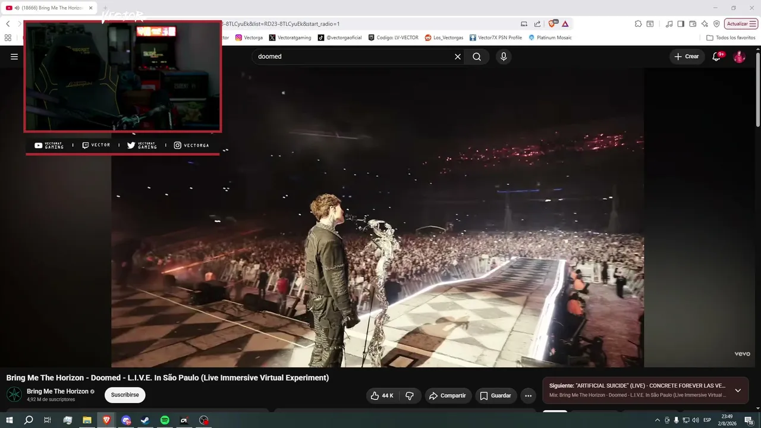Open OBS Studio taskbar icon
The width and height of the screenshot is (761, 428).
click(x=204, y=420)
